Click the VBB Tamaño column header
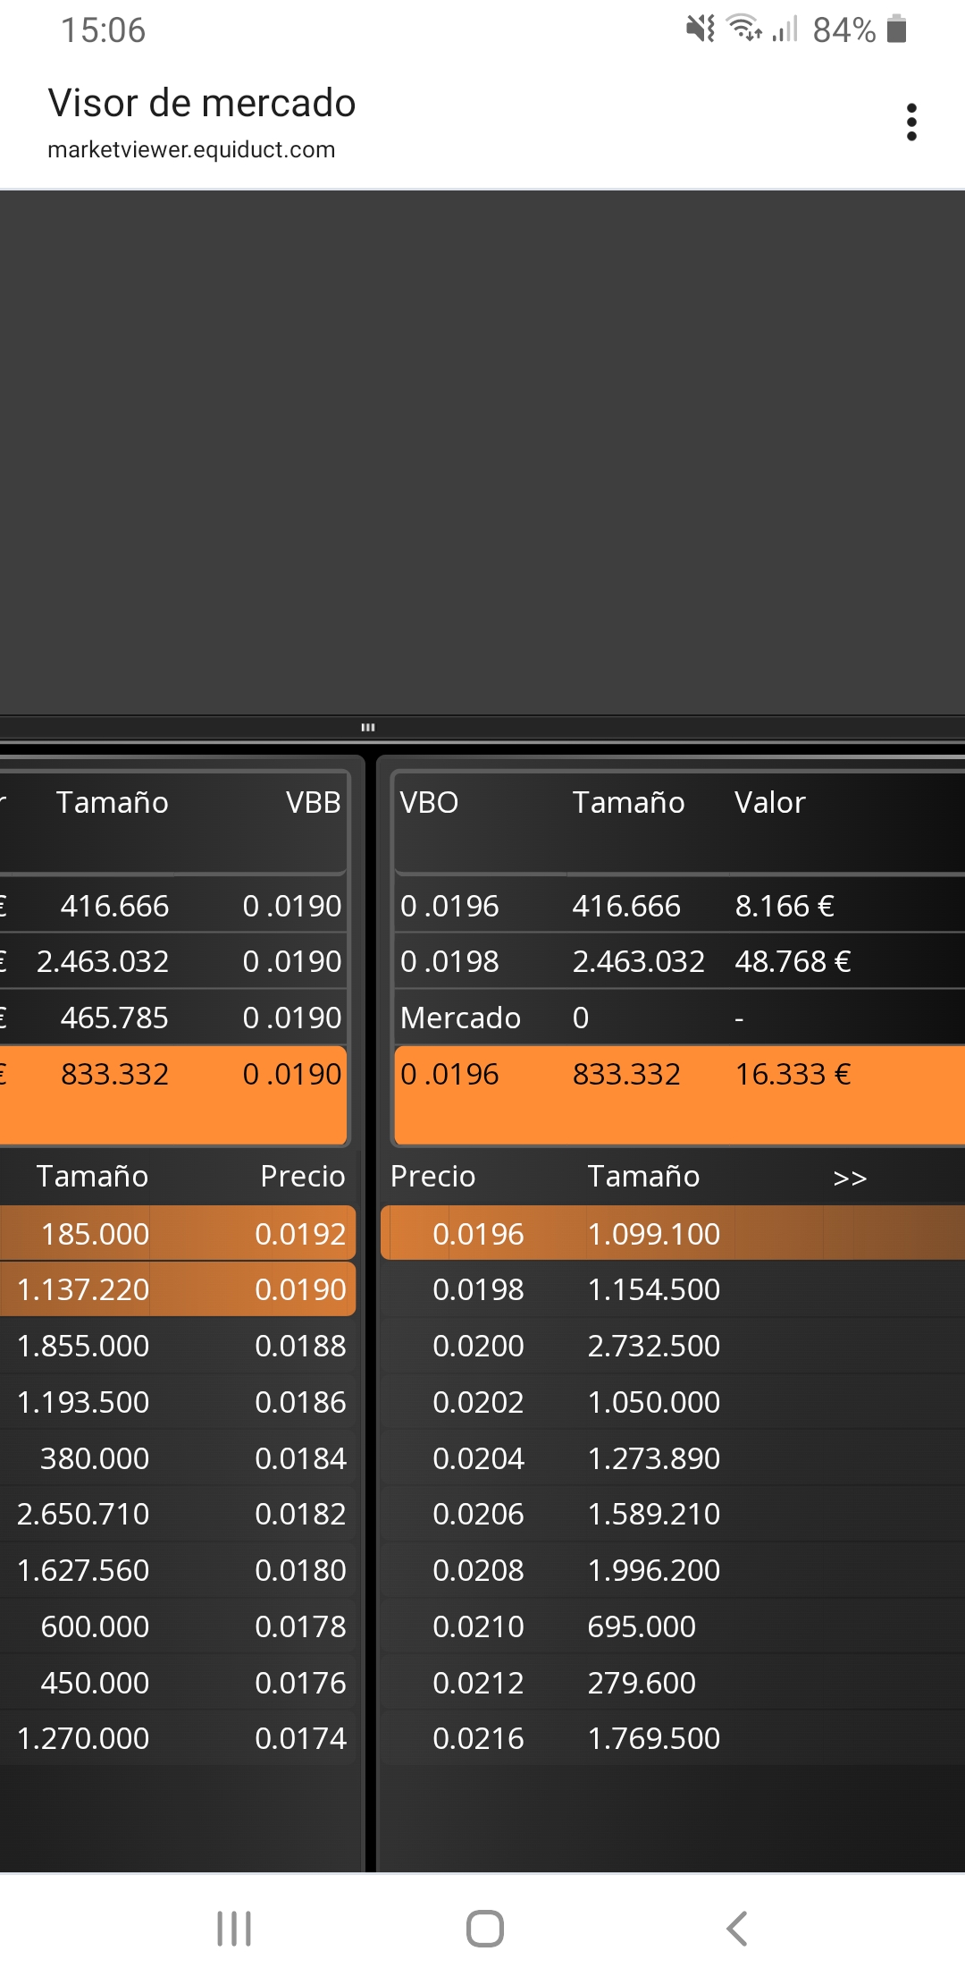 pos(113,802)
